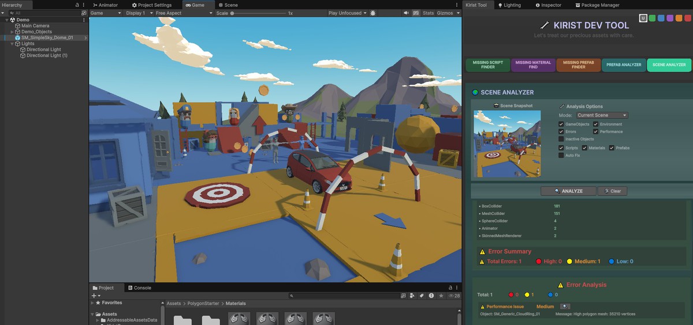Click the Project search-by-label tag icon
Viewport: 693px width, 325px height.
coord(422,296)
